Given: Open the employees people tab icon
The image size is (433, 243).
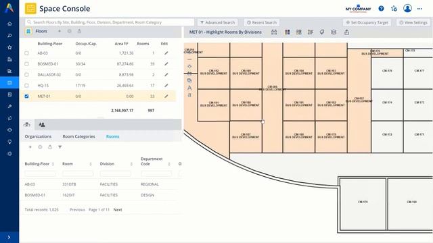Looking at the screenshot, I should pyautogui.click(x=42, y=125).
